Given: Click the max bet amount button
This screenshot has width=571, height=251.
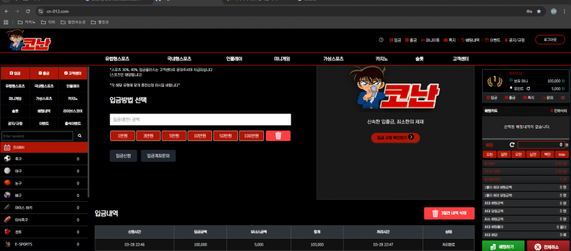Looking at the screenshot, I should click(562, 155).
